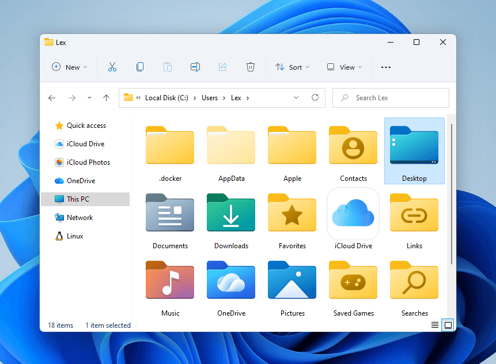The height and width of the screenshot is (364, 496).
Task: Click Local Disk (C:) breadcrumb
Action: pyautogui.click(x=166, y=98)
